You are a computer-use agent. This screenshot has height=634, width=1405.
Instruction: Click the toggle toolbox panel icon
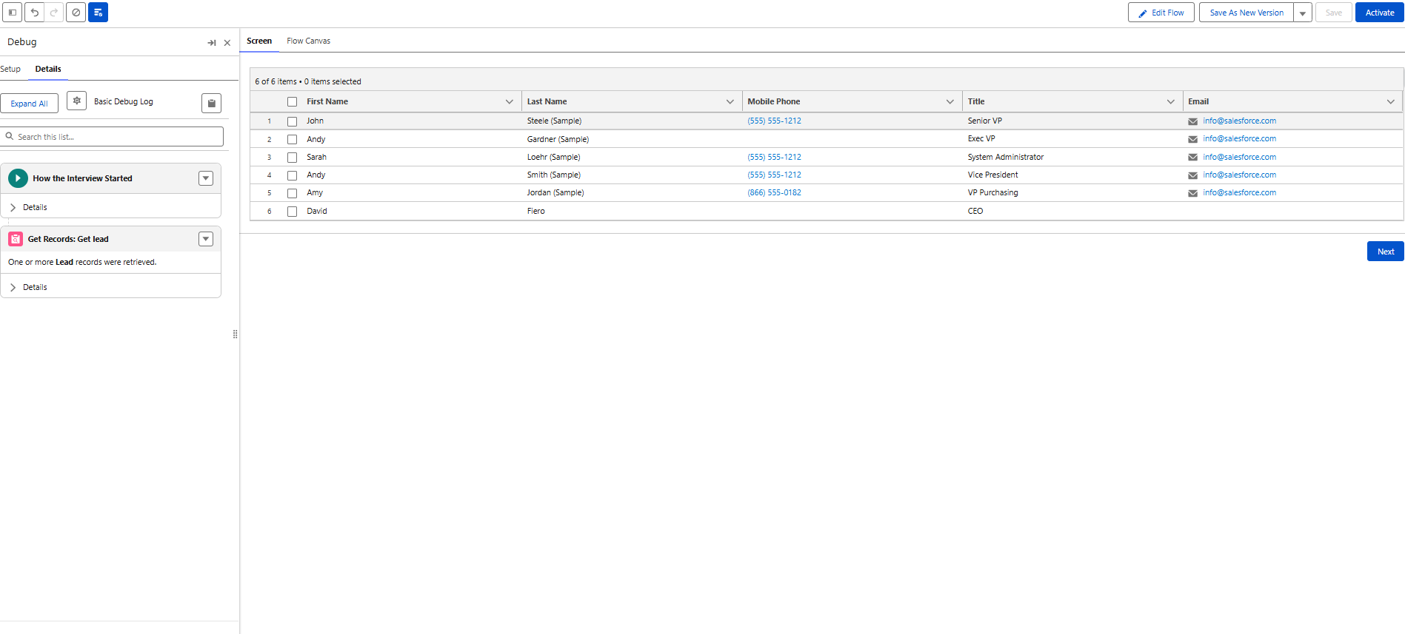(x=13, y=13)
